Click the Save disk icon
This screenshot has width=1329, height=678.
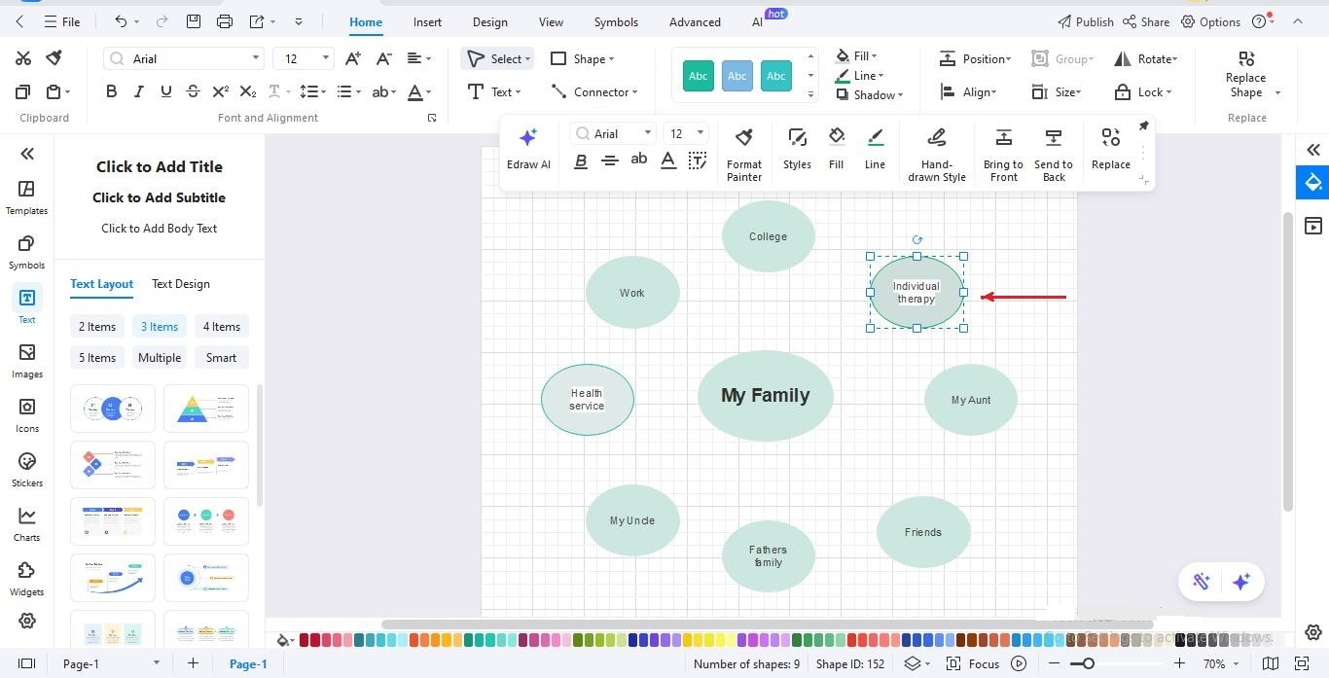(x=194, y=21)
